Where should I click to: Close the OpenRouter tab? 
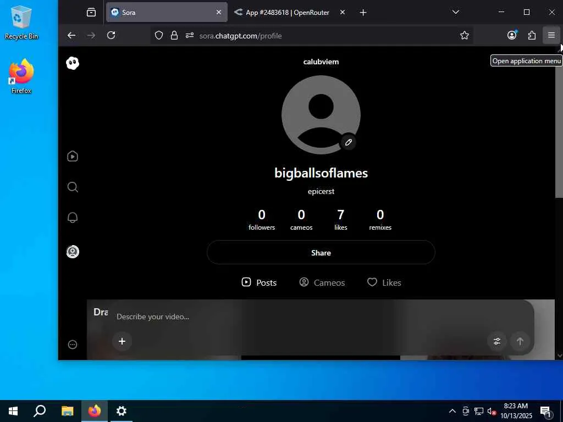tap(342, 12)
